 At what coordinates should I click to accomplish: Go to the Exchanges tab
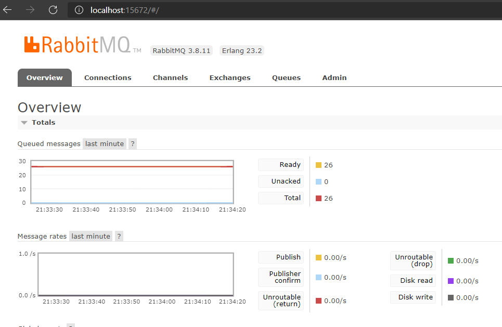(230, 78)
